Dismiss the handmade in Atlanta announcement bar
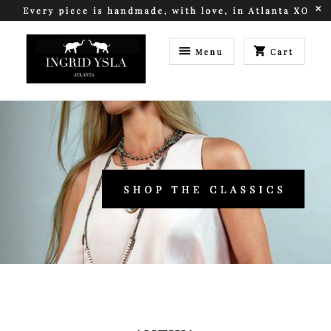Image resolution: width=331 pixels, height=331 pixels. click(318, 9)
